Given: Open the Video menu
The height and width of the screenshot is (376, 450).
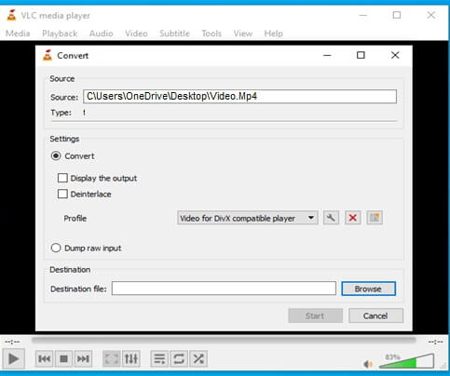Looking at the screenshot, I should 136,34.
